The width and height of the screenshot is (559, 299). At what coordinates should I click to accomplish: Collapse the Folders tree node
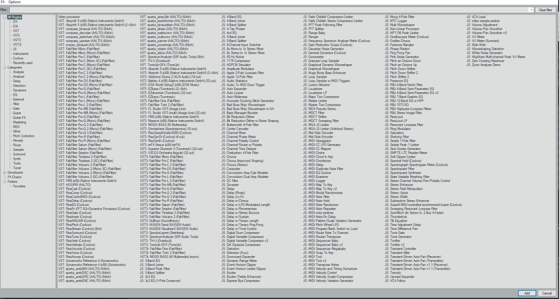point(4,182)
